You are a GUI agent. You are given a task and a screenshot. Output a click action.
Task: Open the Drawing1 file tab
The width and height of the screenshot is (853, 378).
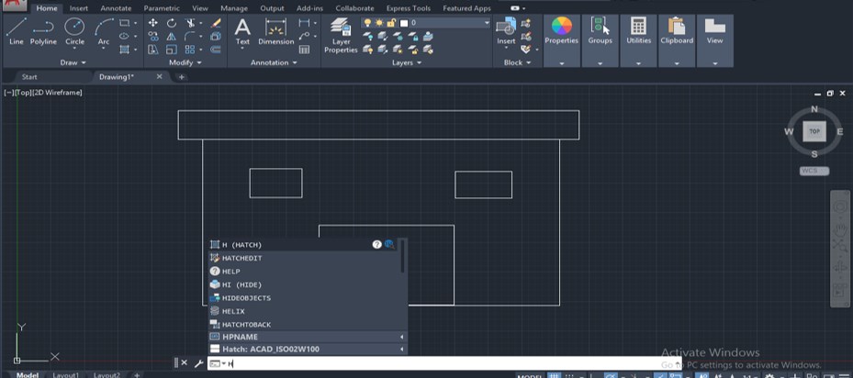coord(117,77)
